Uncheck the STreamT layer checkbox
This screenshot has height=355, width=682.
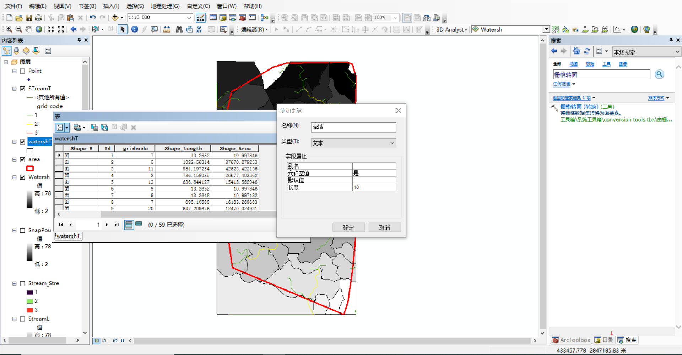point(22,89)
